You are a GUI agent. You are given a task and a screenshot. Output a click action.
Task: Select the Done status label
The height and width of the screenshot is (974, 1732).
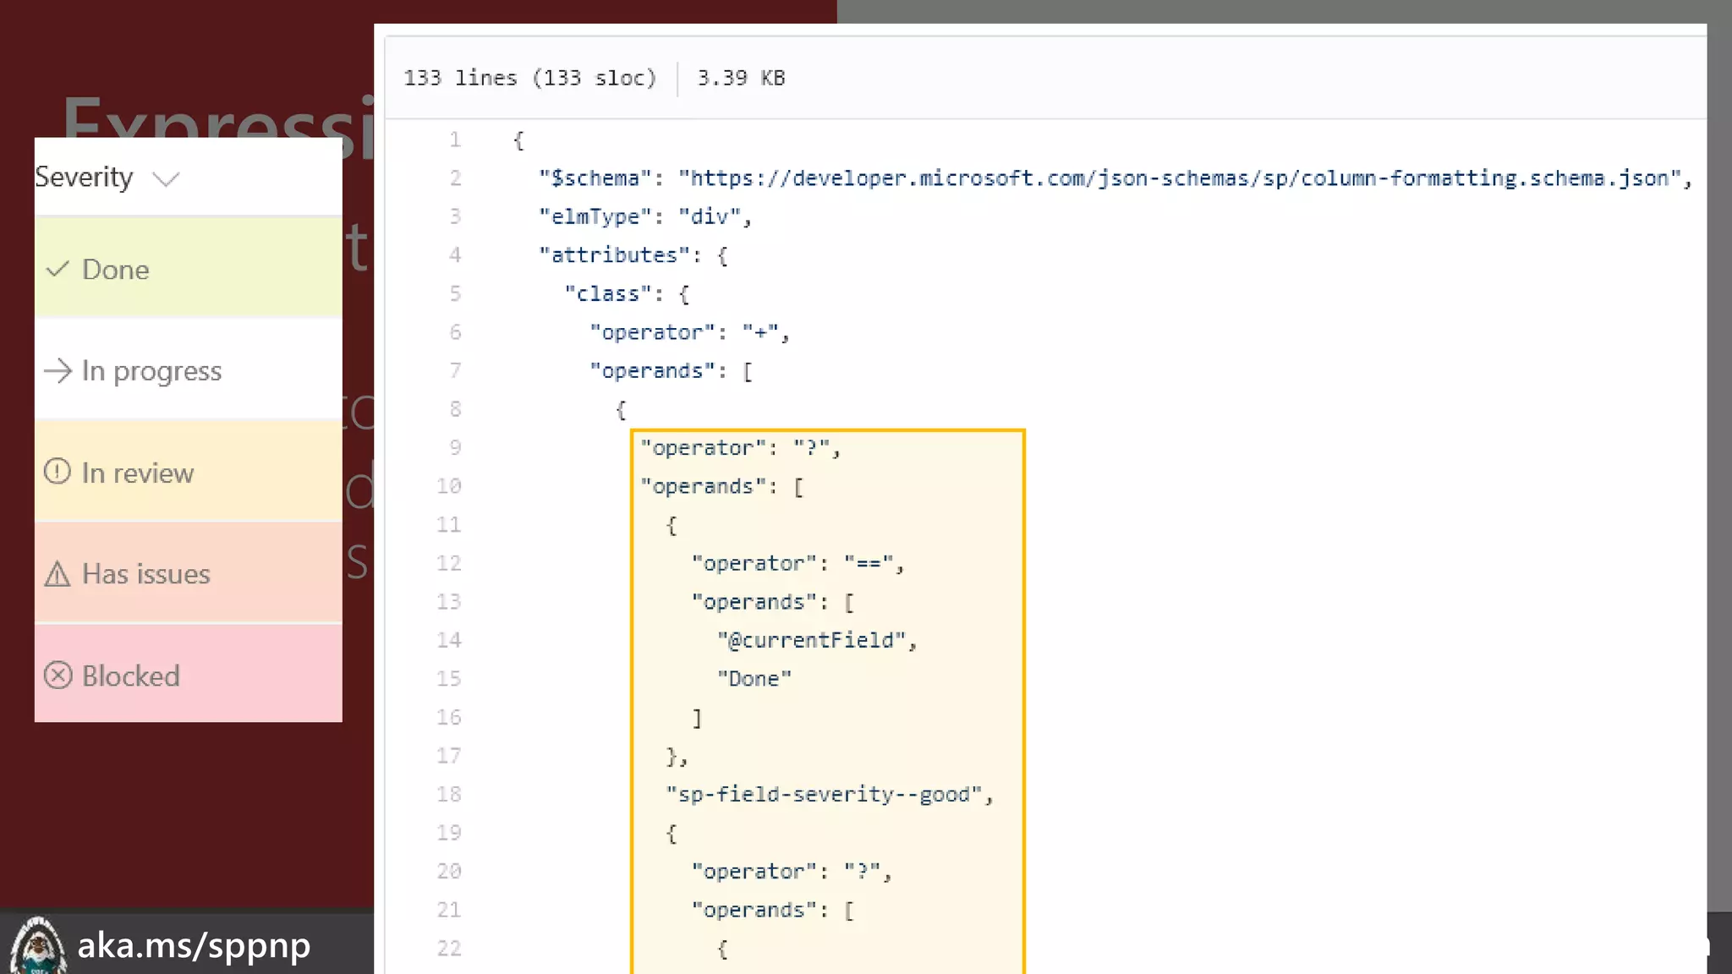pyautogui.click(x=116, y=270)
